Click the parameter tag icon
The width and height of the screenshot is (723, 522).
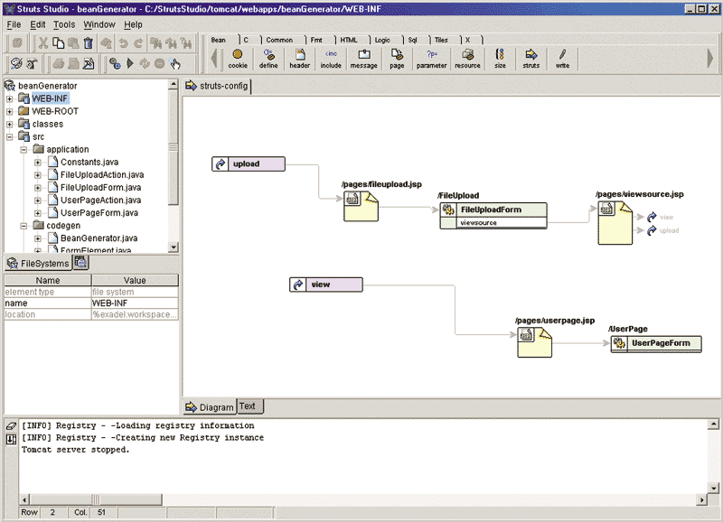[x=431, y=56]
